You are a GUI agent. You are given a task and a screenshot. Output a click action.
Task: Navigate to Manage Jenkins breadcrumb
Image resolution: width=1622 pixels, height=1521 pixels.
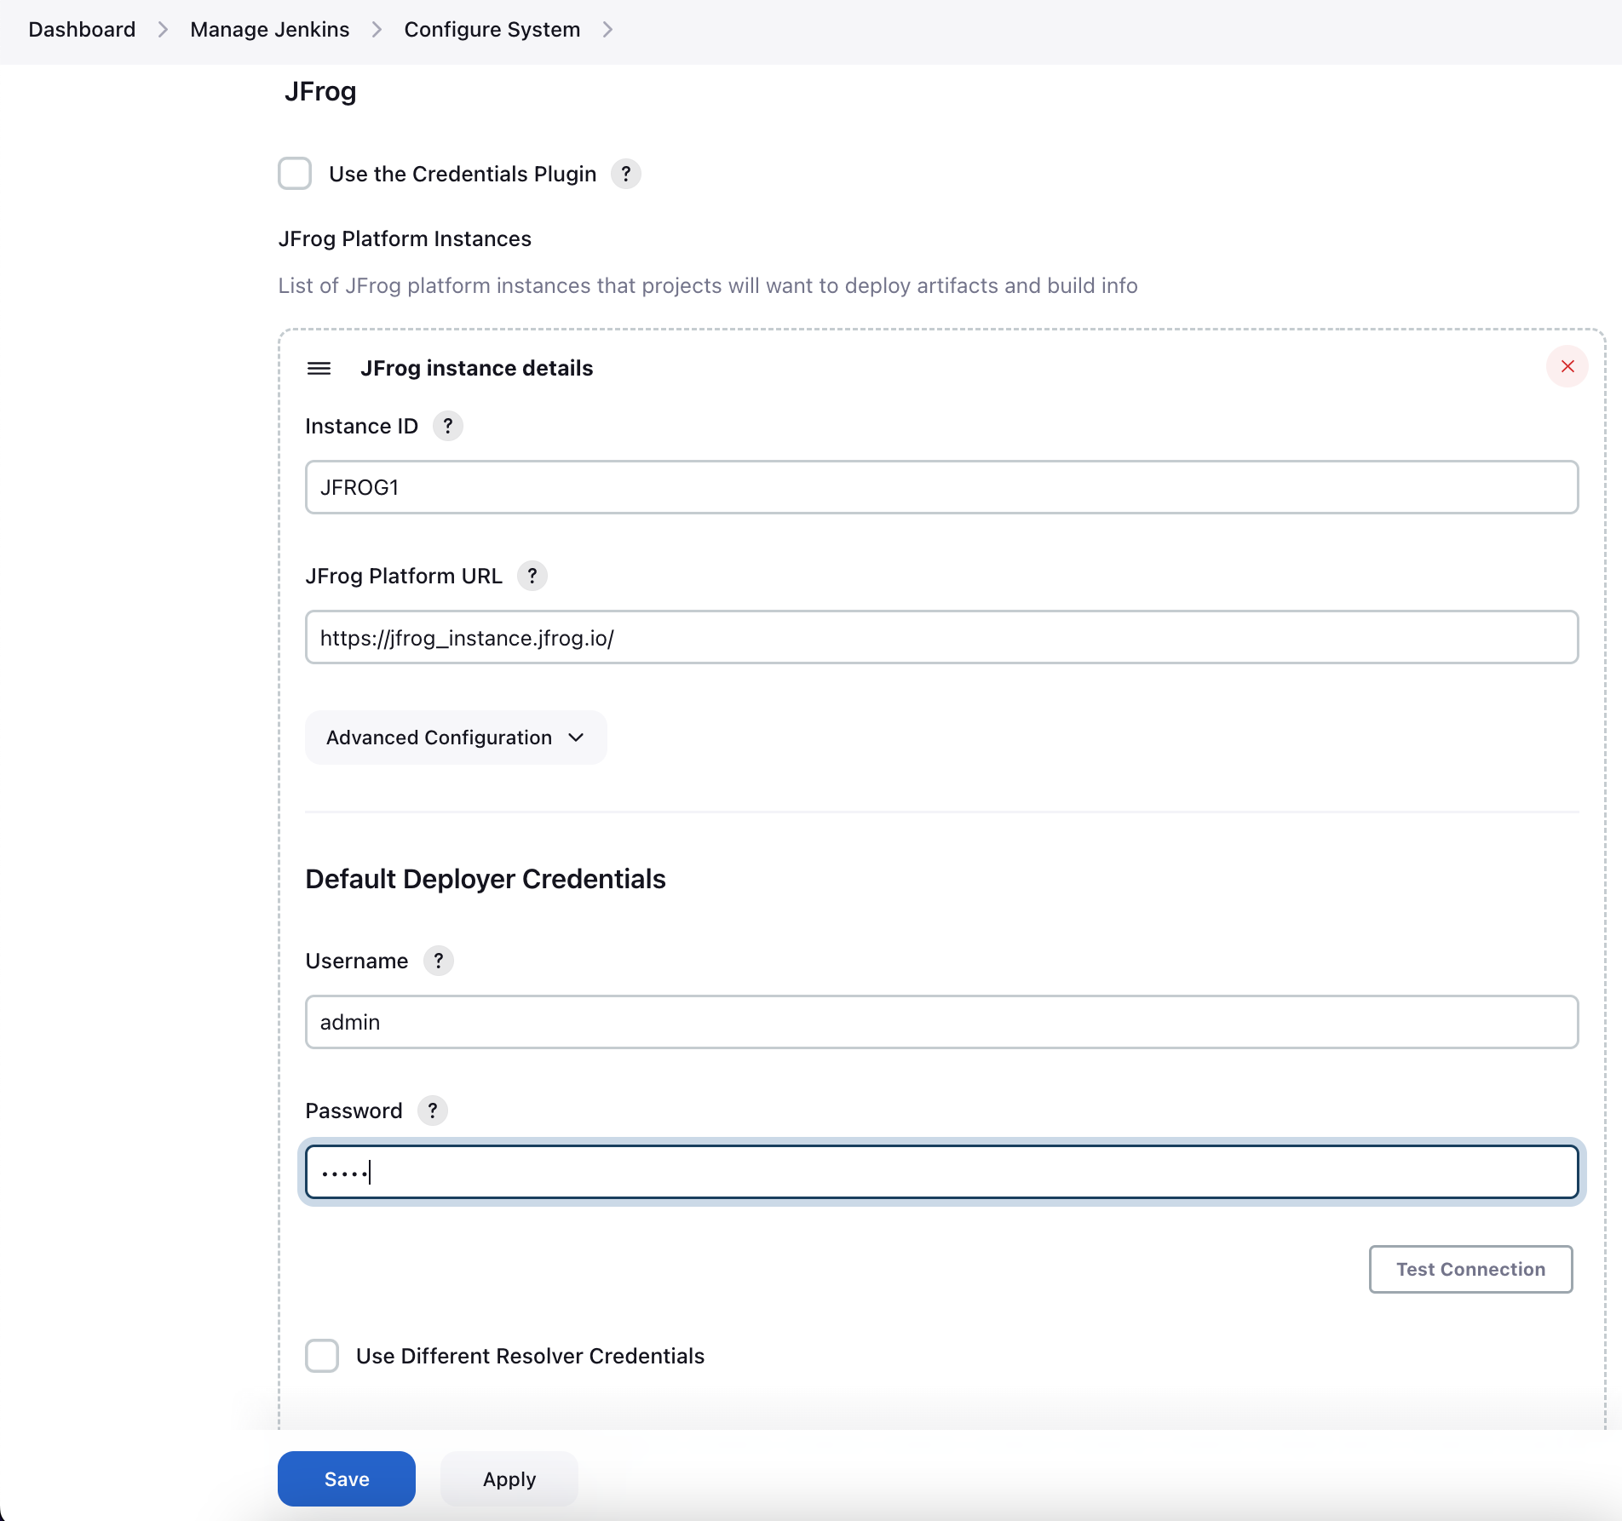coord(270,30)
